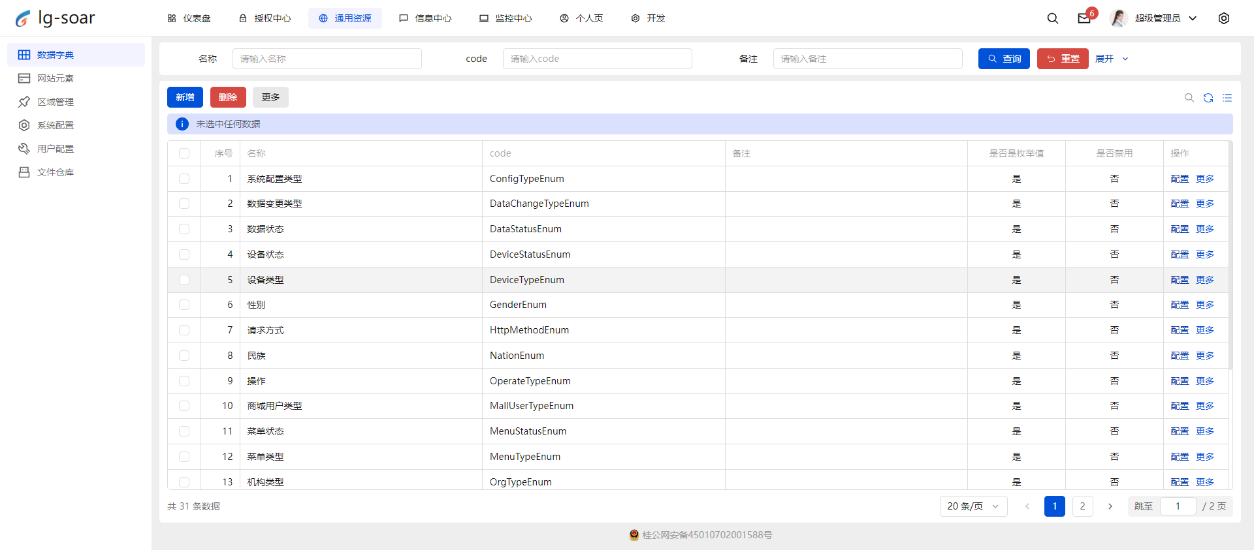Check the row for 请求方式

pyautogui.click(x=184, y=330)
